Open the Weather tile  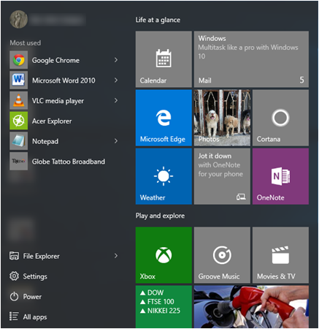tap(164, 176)
